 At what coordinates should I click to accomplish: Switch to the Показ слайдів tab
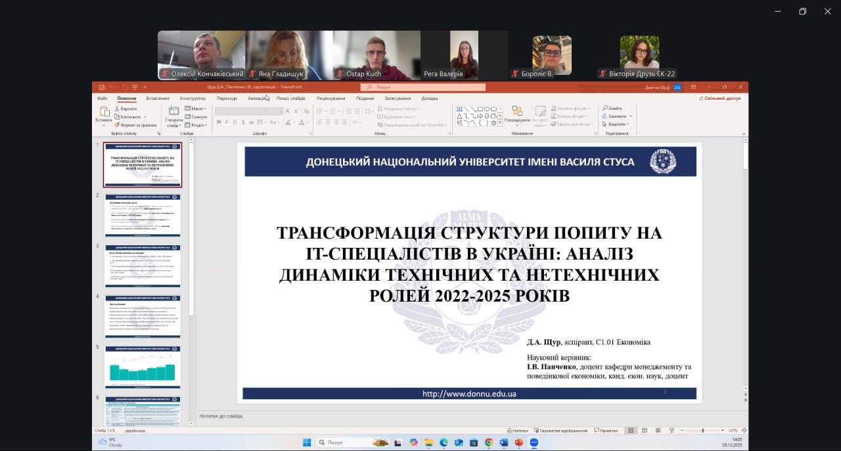[290, 99]
